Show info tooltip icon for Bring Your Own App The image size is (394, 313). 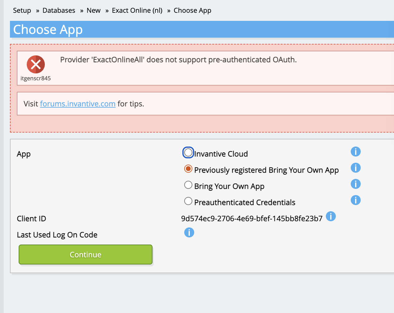point(355,184)
